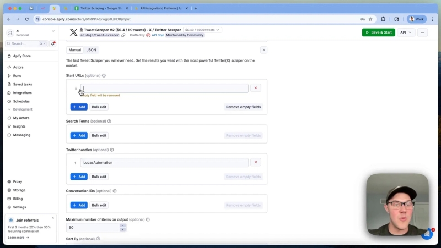The height and width of the screenshot is (248, 441).
Task: Edit the LucasAutomation handle field
Action: 164,162
